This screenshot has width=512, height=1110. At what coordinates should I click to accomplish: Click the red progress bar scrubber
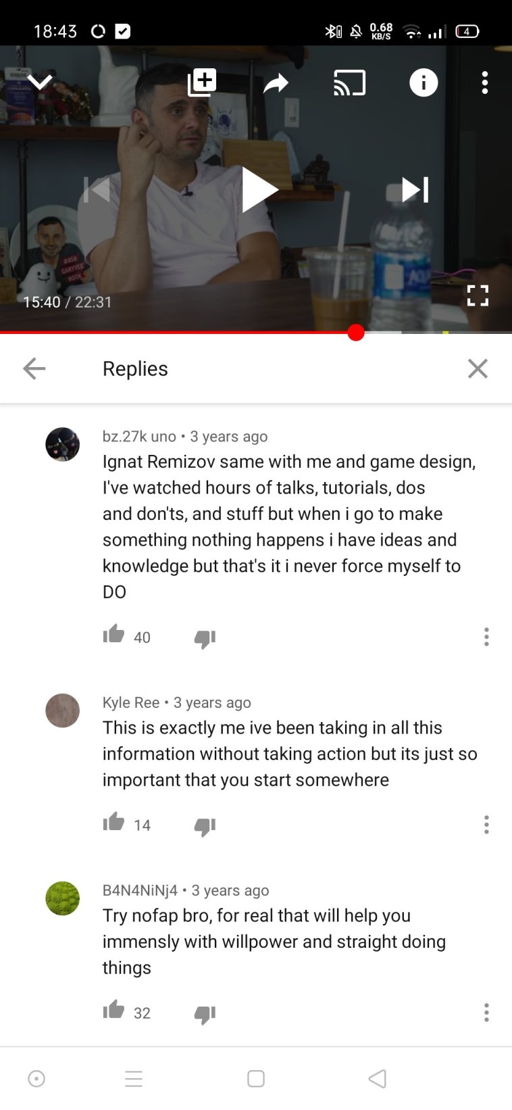pos(356,333)
